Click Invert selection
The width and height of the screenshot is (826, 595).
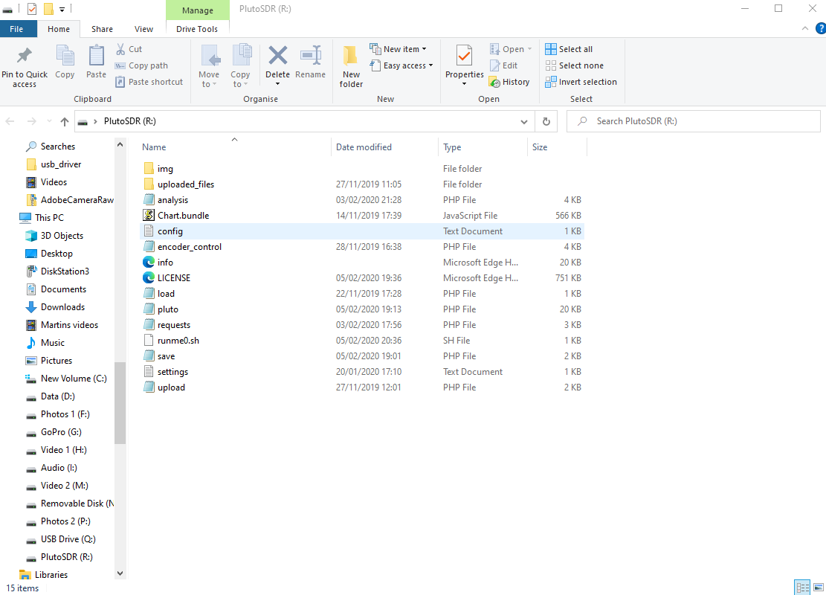click(581, 82)
